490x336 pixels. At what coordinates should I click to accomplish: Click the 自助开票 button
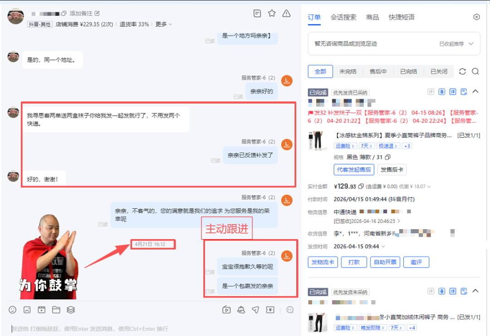coord(385,262)
